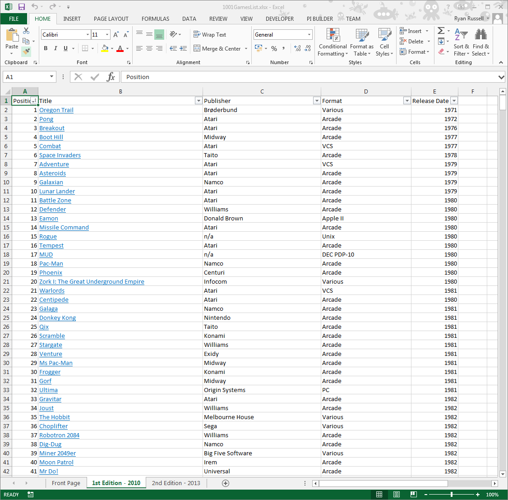
Task: Apply the red font color
Action: [120, 48]
